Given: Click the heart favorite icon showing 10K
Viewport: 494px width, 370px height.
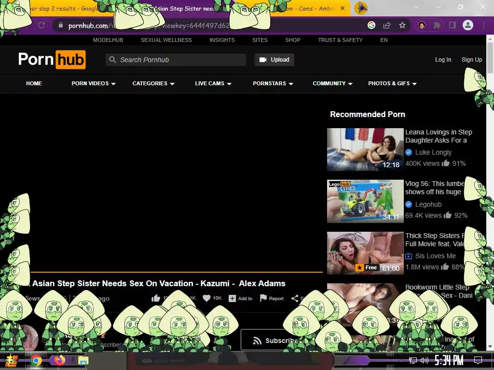Looking at the screenshot, I should [x=206, y=298].
